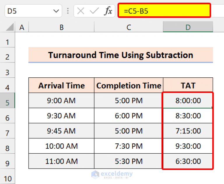Select Completion Time cell in row 7
This screenshot has width=224, height=184.
tap(129, 131)
